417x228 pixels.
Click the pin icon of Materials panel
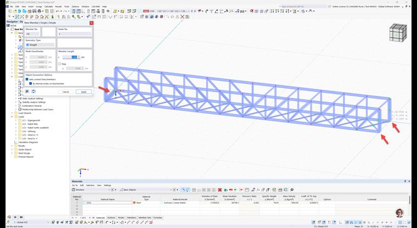pyautogui.click(x=405, y=181)
